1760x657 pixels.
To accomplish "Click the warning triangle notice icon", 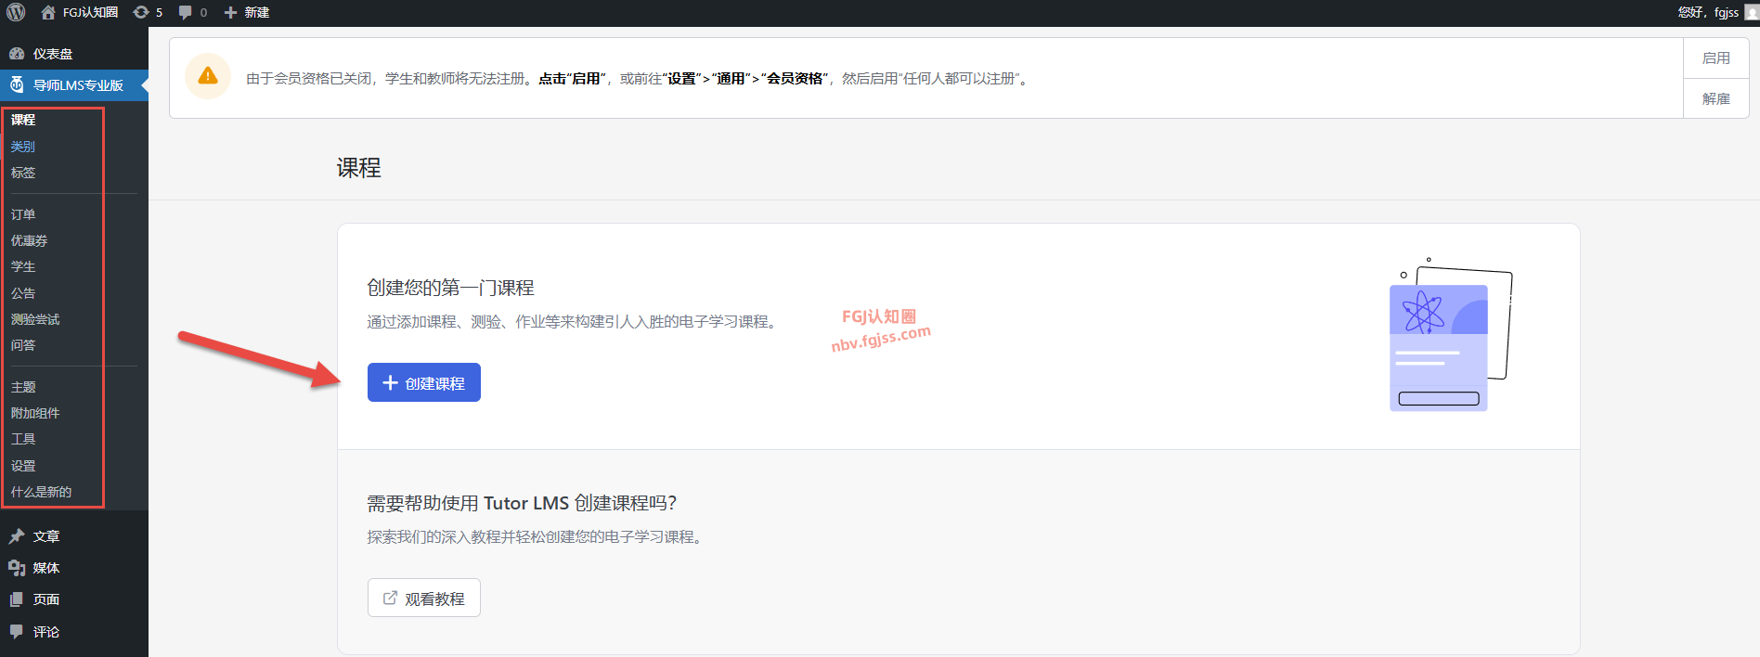I will click(x=208, y=76).
